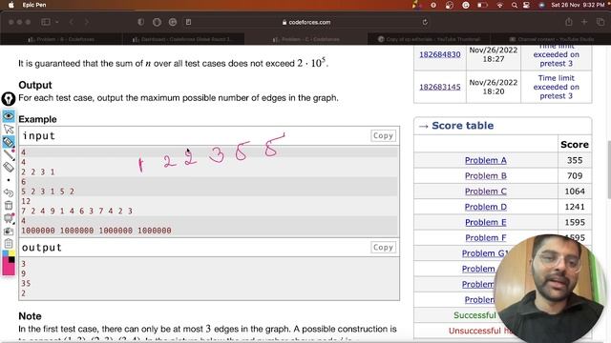Toggle the Safari sidebar button

coord(46,22)
